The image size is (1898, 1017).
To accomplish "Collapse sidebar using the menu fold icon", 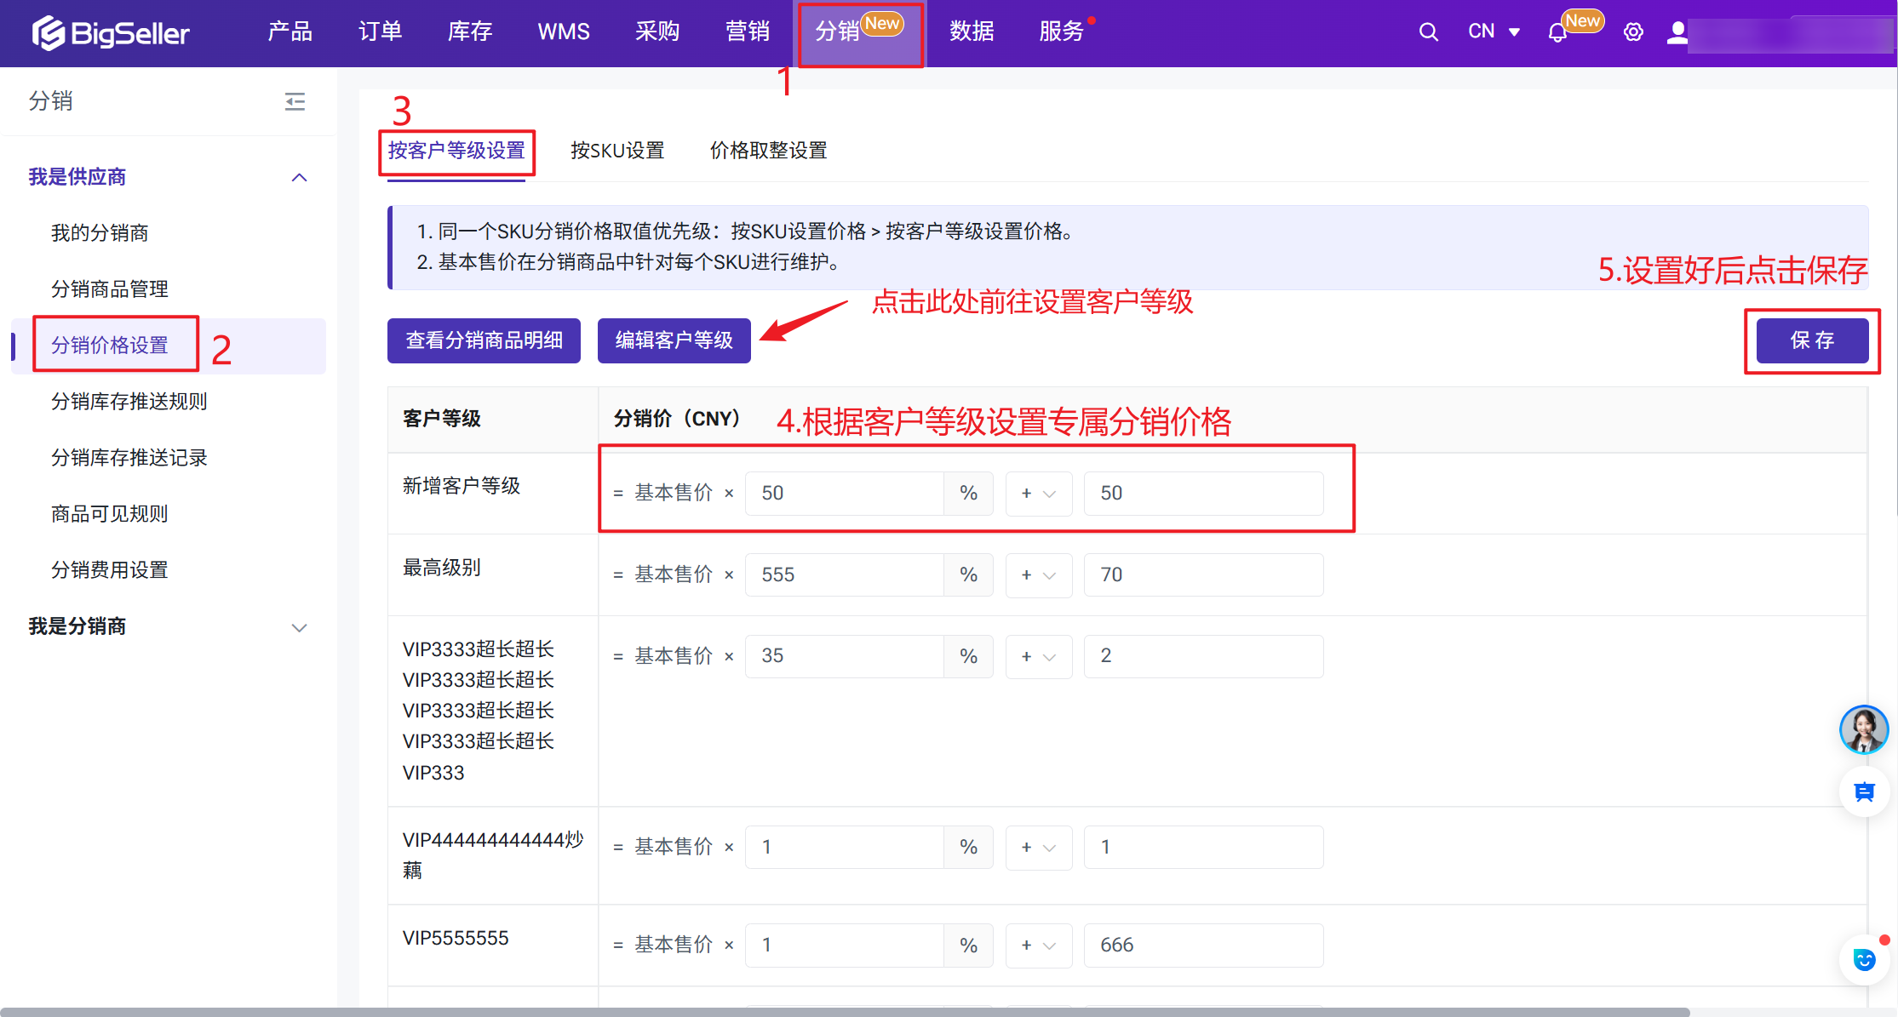I will click(x=295, y=101).
